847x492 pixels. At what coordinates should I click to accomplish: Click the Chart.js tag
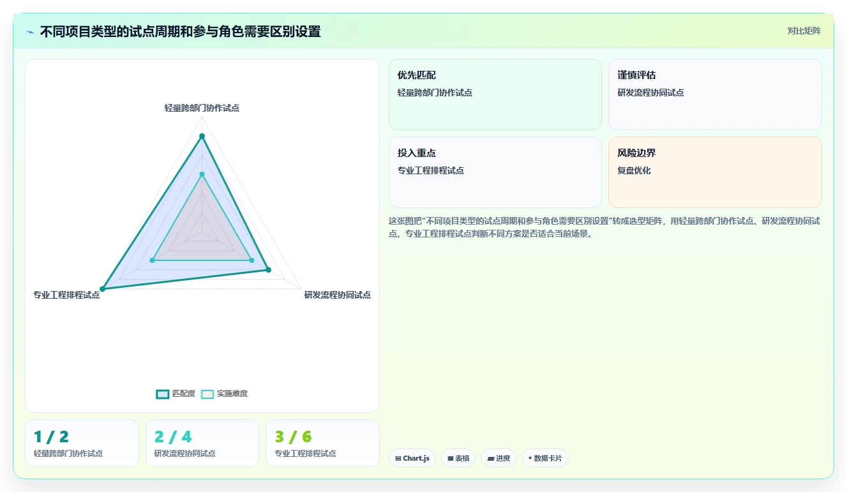(x=412, y=458)
